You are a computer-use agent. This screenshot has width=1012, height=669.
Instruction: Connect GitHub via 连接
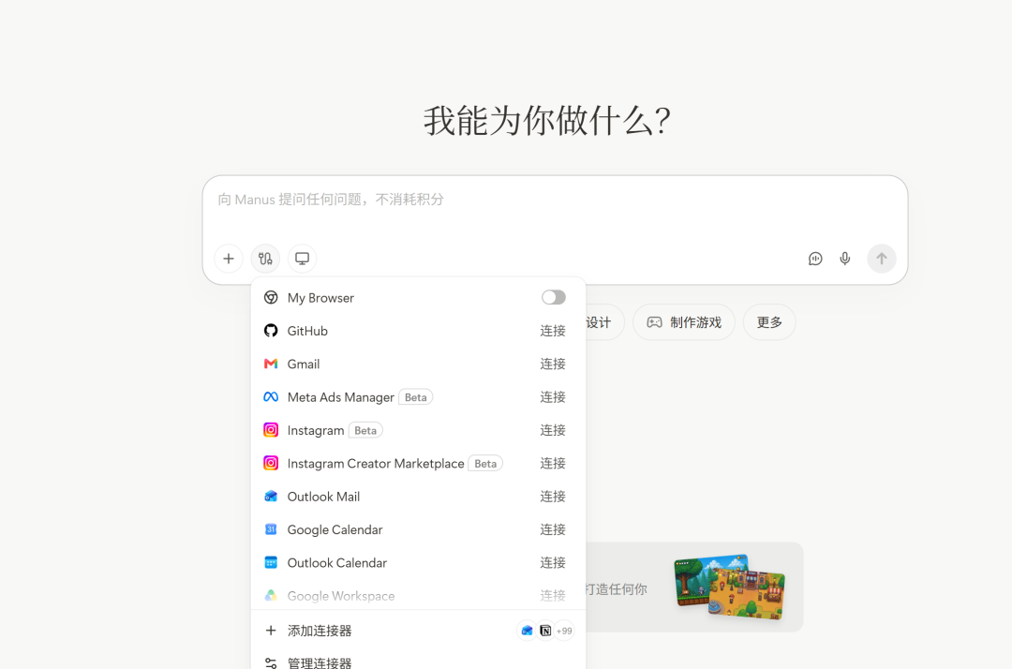553,331
